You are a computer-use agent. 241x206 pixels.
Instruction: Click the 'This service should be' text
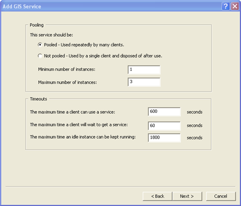[x=52, y=35]
